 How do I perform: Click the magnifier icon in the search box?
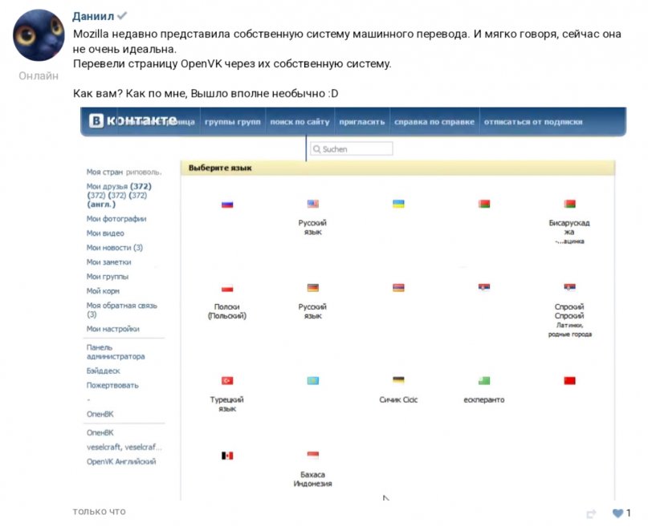317,149
